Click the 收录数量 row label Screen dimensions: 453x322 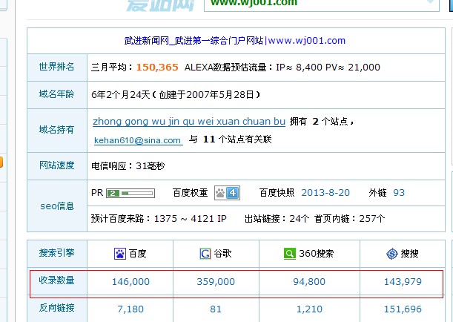pos(56,280)
